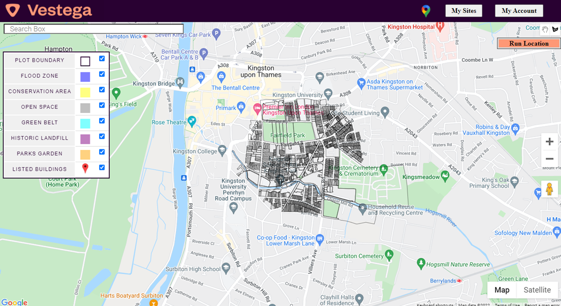Disable the Green Belt layer checkbox
The image size is (561, 306).
pos(102,121)
